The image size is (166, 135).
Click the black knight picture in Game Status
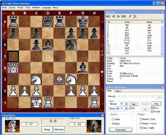tap(94, 126)
